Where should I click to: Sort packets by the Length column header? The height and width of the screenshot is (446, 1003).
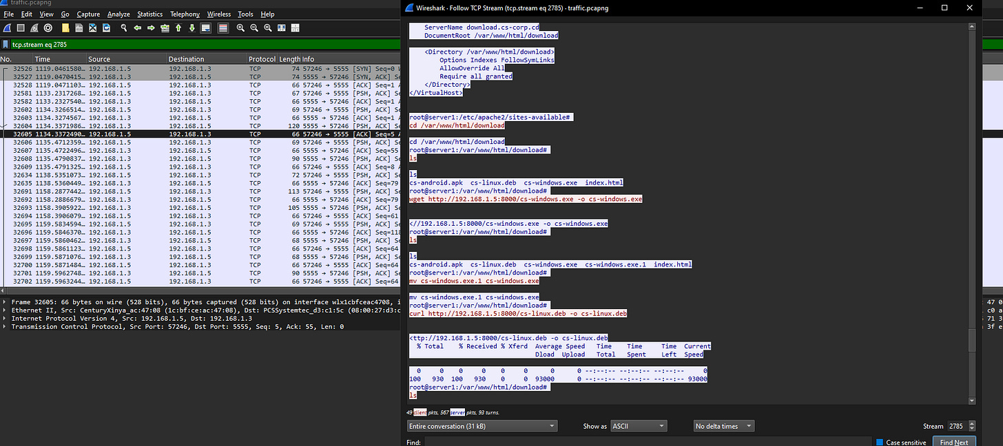click(289, 59)
